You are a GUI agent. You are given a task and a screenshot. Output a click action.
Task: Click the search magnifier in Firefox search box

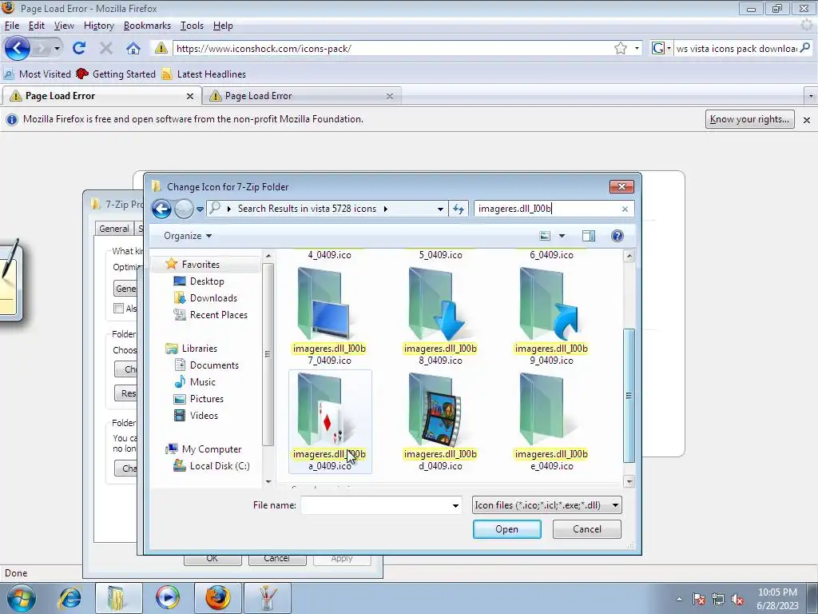[805, 48]
